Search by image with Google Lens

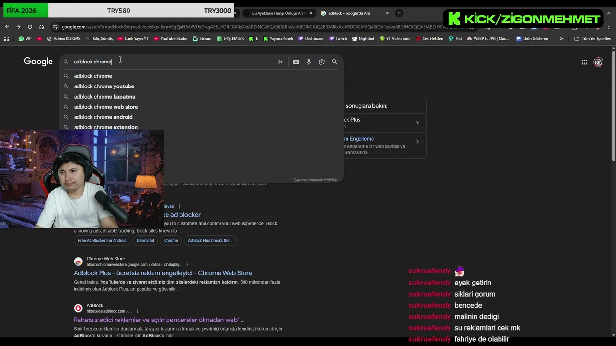(321, 62)
